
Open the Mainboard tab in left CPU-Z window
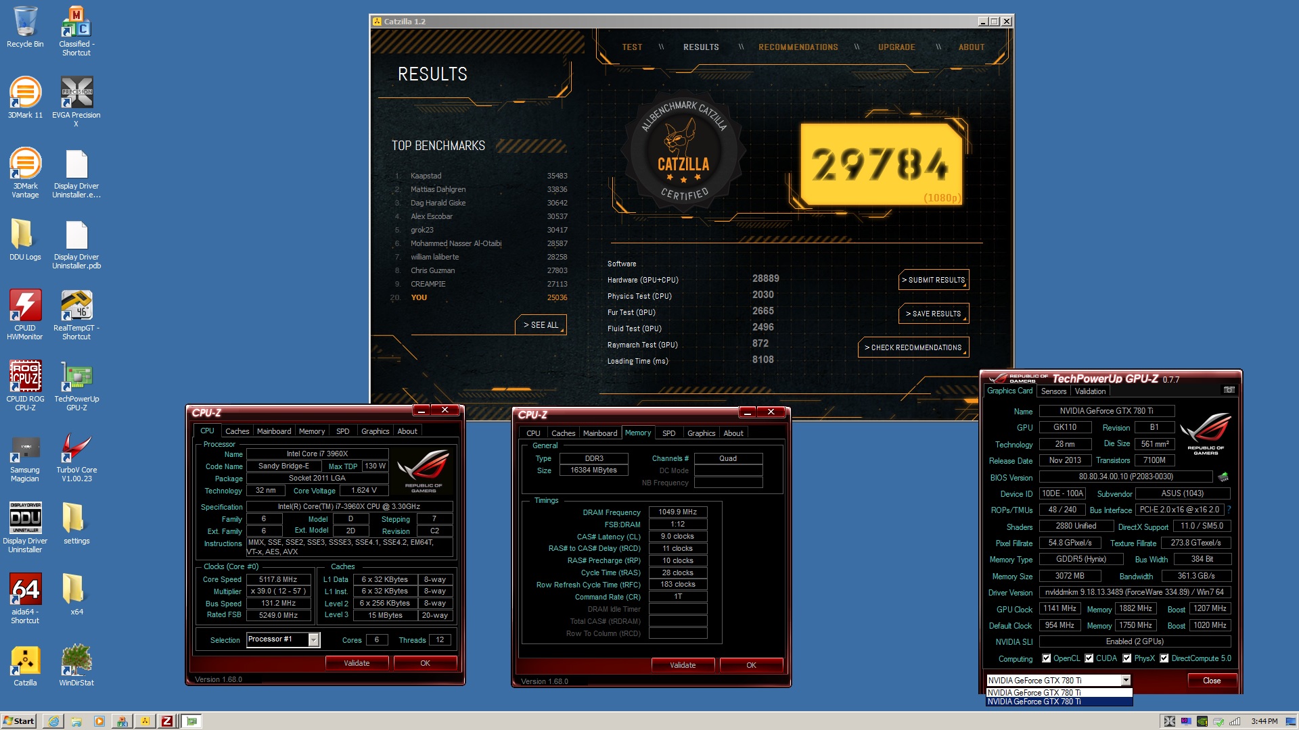[x=274, y=431]
